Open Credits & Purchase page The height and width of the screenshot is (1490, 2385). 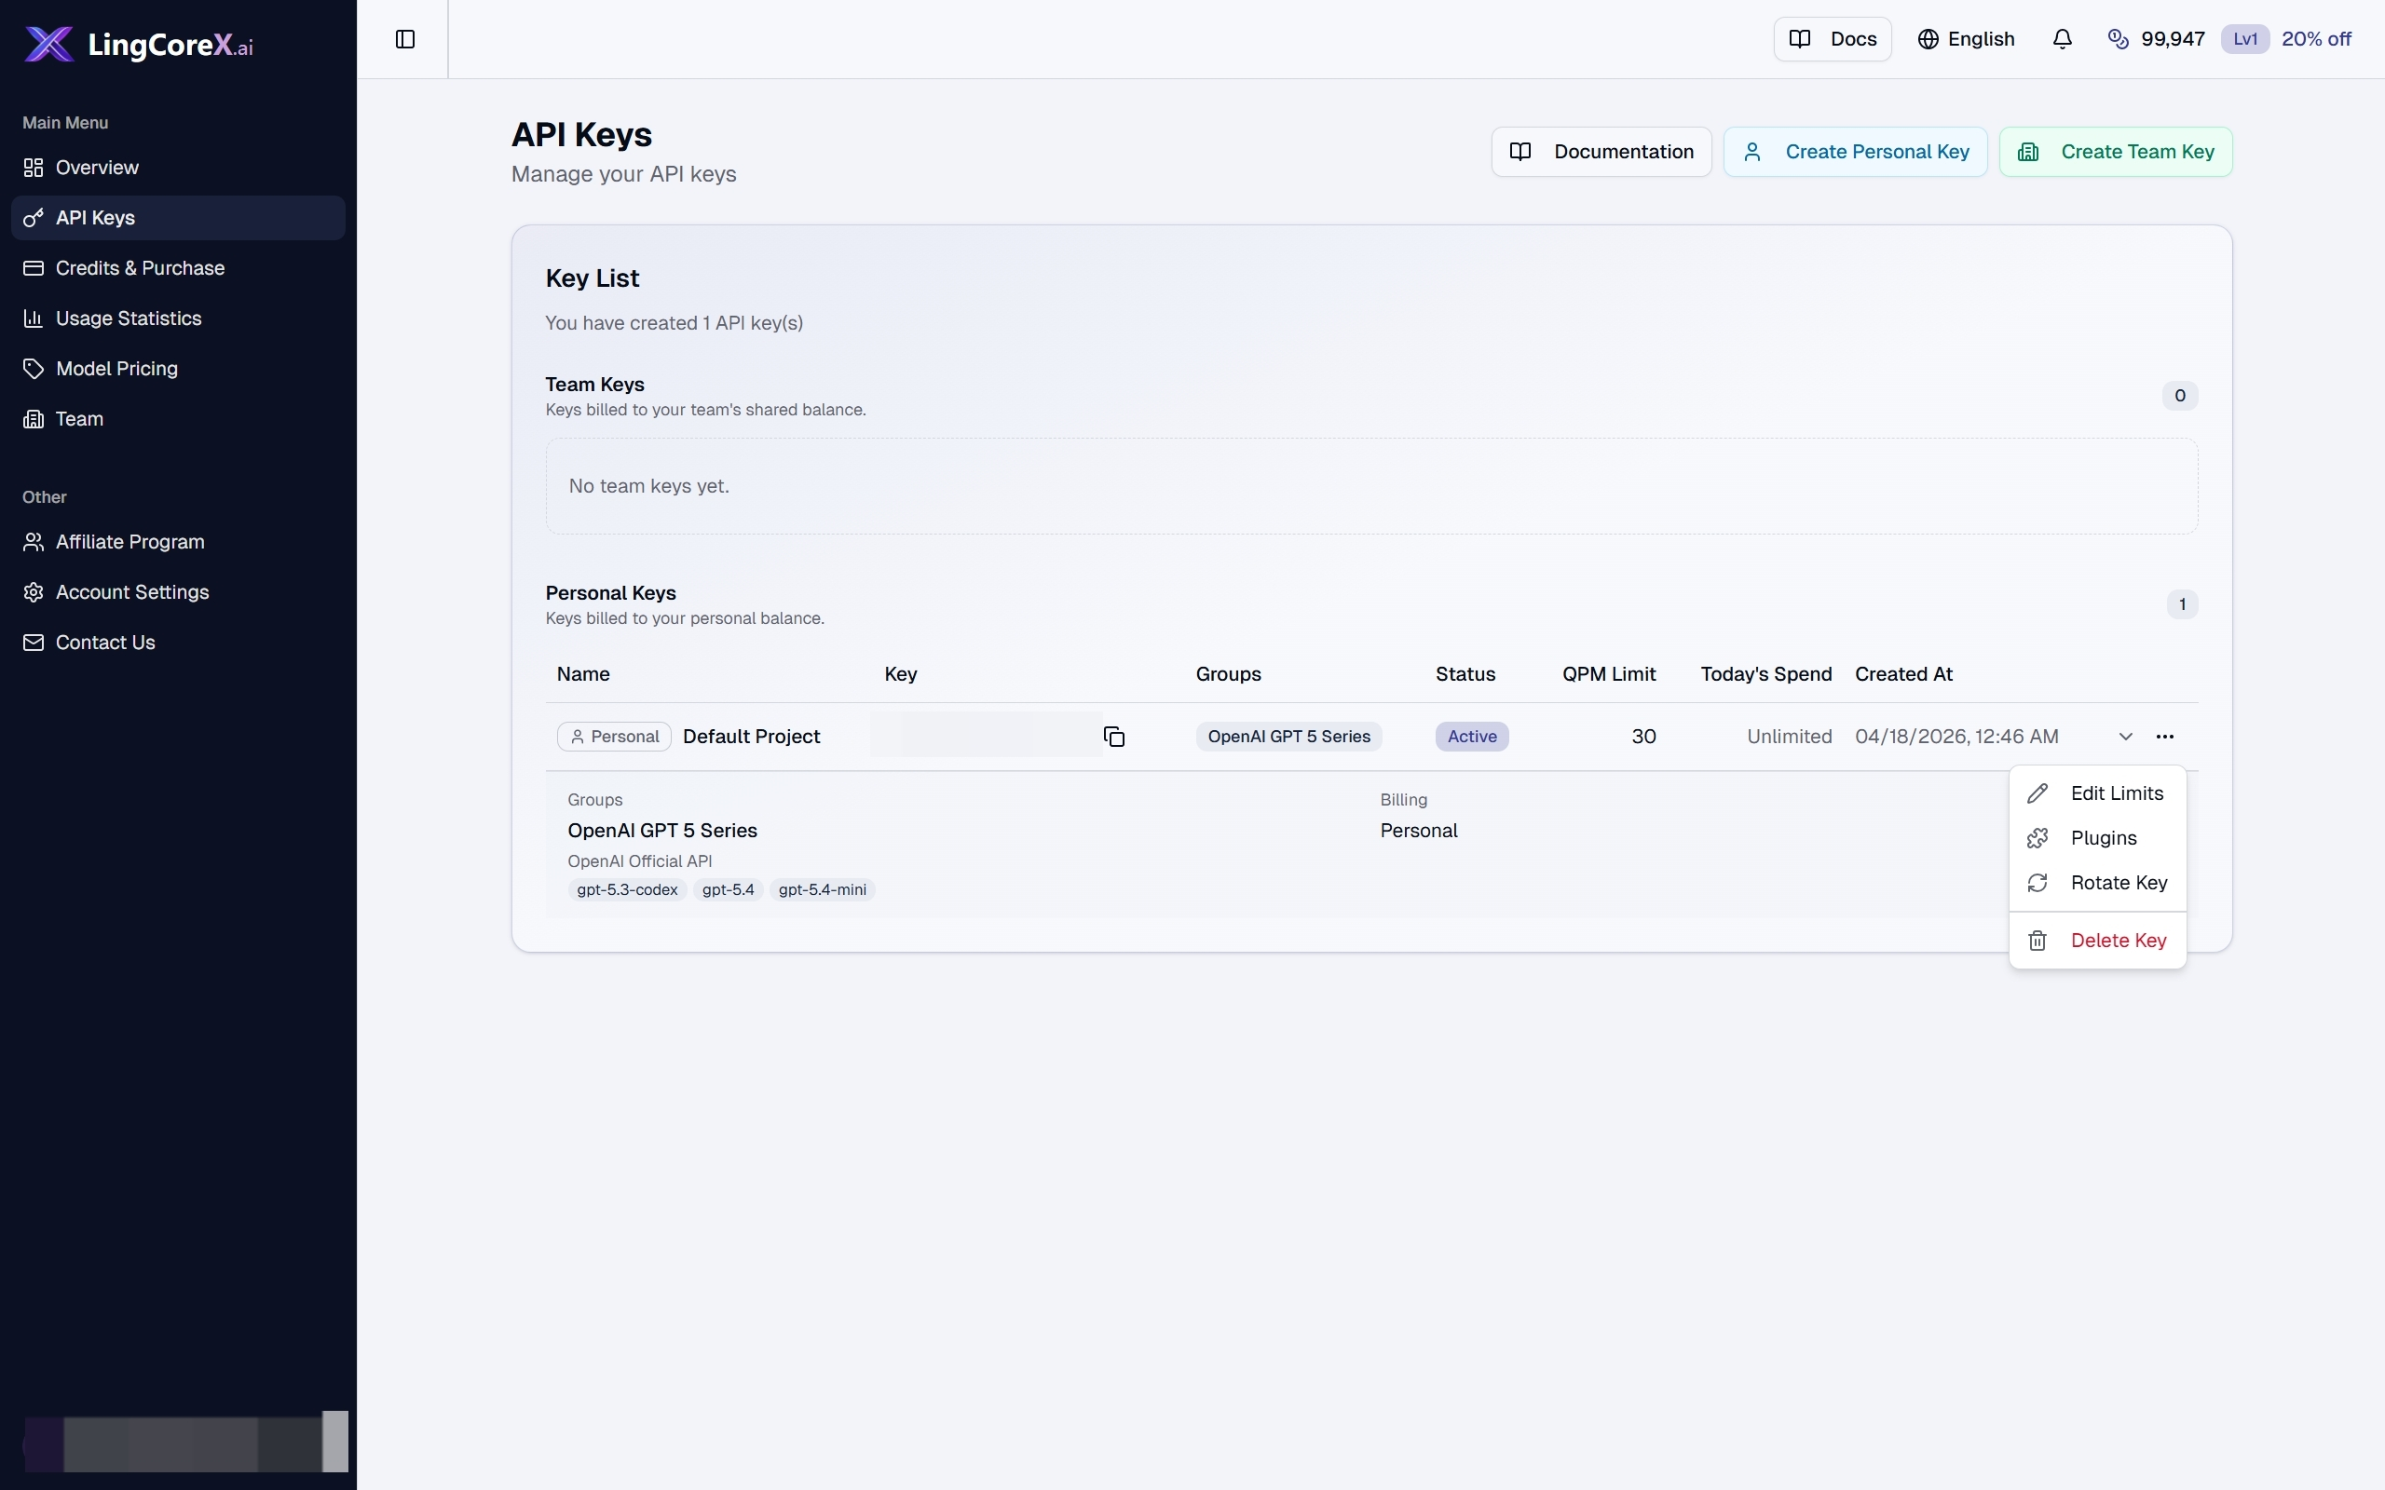tap(178, 268)
